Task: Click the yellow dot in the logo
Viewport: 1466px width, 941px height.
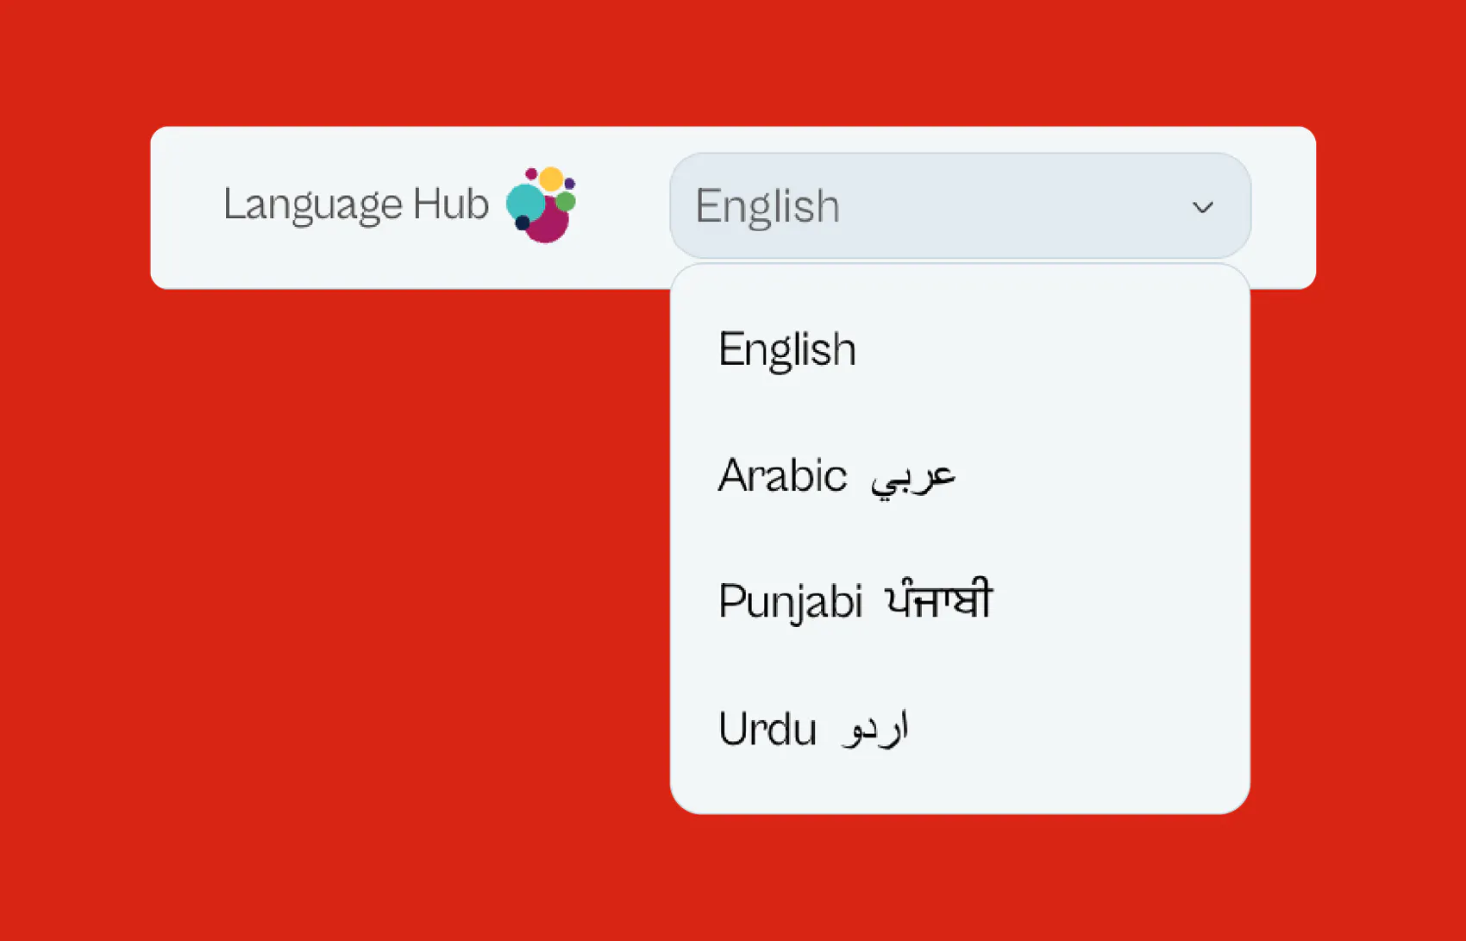Action: [551, 179]
